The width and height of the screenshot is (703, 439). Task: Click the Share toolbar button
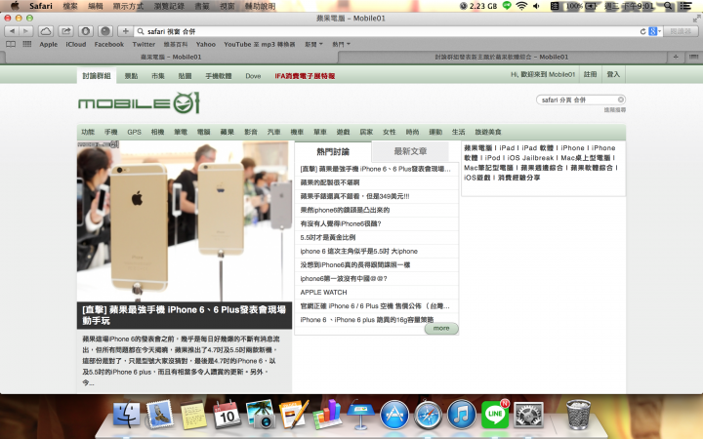click(66, 31)
